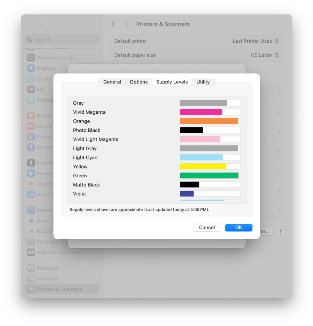The width and height of the screenshot is (313, 326).
Task: Switch to the Utility tab
Action: (x=203, y=82)
